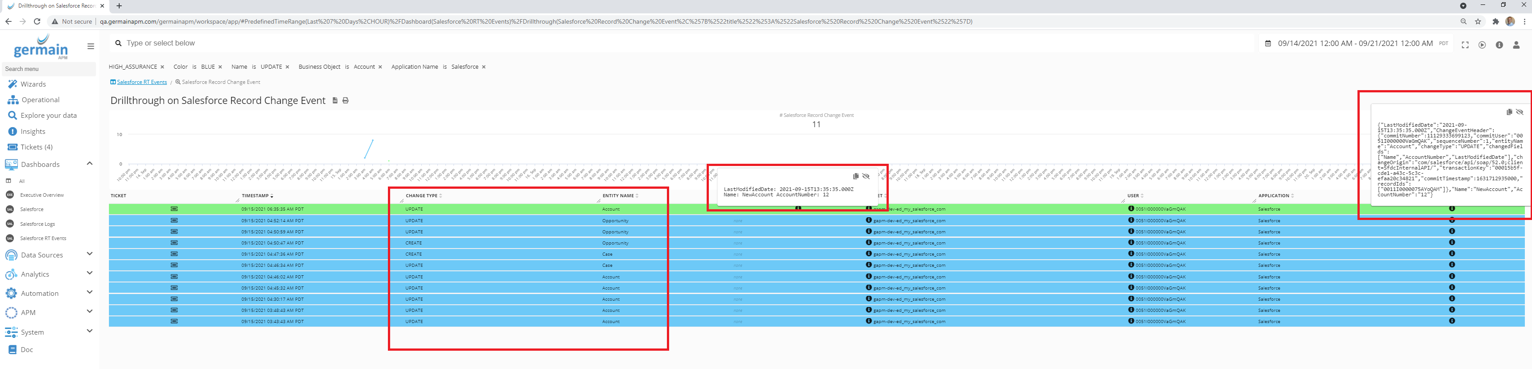Viewport: 1532px width, 369px height.
Task: Click the print icon beside dashboard title
Action: tap(346, 100)
